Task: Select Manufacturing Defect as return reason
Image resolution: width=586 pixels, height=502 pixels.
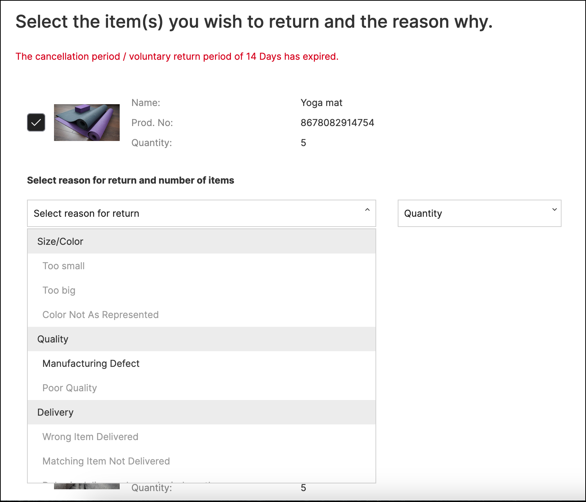Action: (91, 364)
